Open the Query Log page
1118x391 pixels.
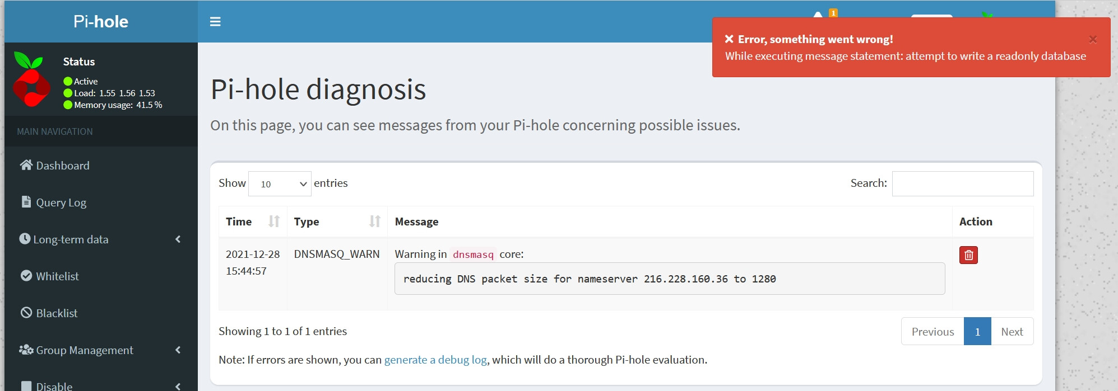pos(61,202)
